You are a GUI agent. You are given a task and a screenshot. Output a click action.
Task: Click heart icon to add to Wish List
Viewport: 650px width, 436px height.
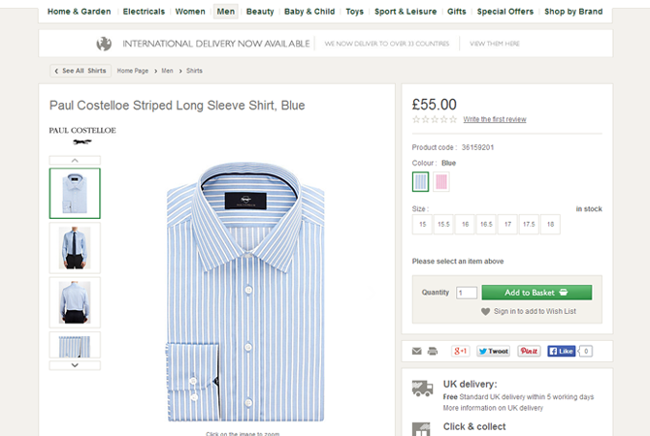click(x=486, y=311)
